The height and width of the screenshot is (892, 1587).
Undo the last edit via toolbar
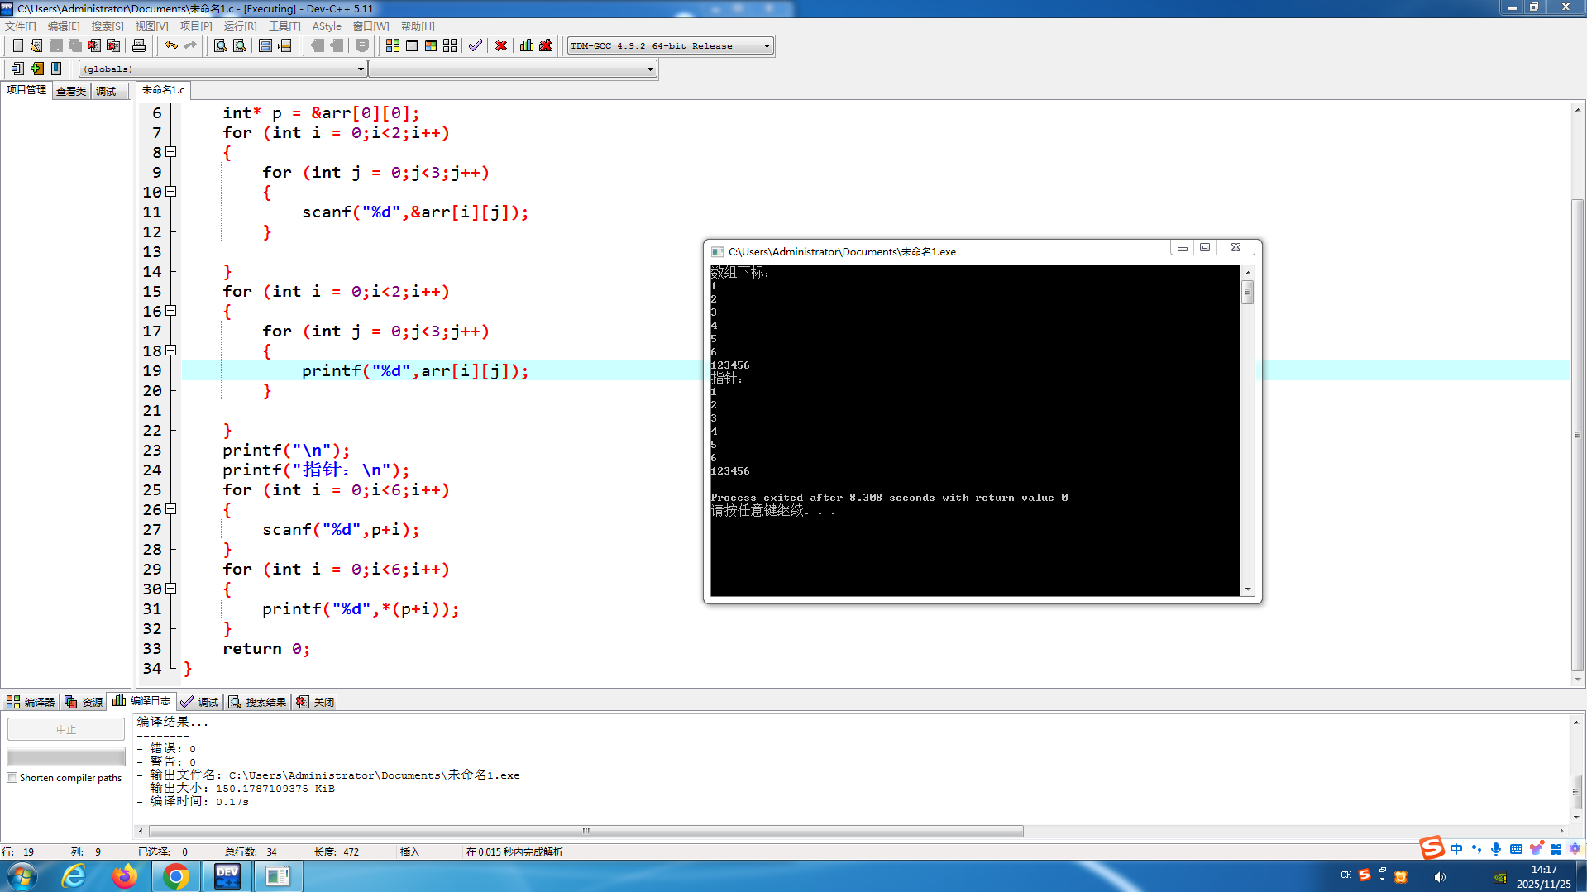click(x=171, y=45)
